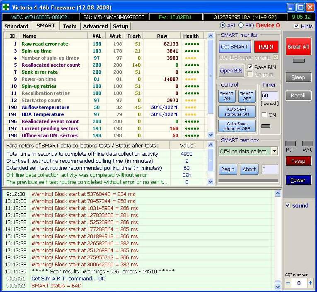Select API access mode radio
Screen dimensions: 317x292
point(223,25)
